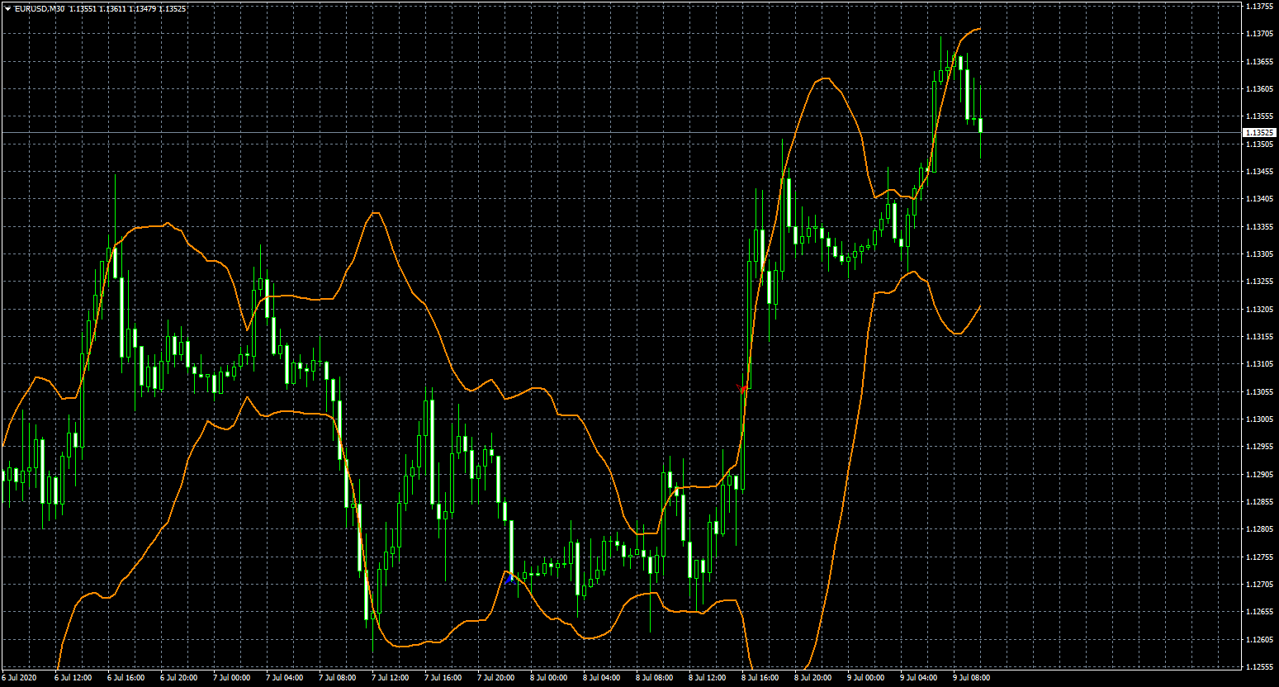1279x687 pixels.
Task: Click the 8 Jul 04:00 time label
Action: tap(601, 678)
